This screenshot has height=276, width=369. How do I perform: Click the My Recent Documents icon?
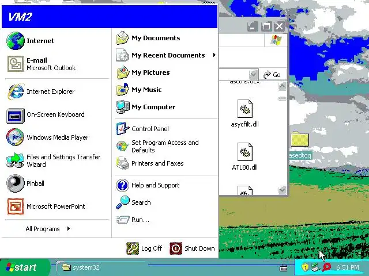[x=123, y=55]
